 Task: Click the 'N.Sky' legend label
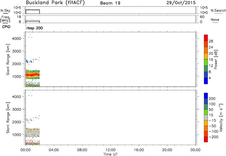tap(5, 10)
